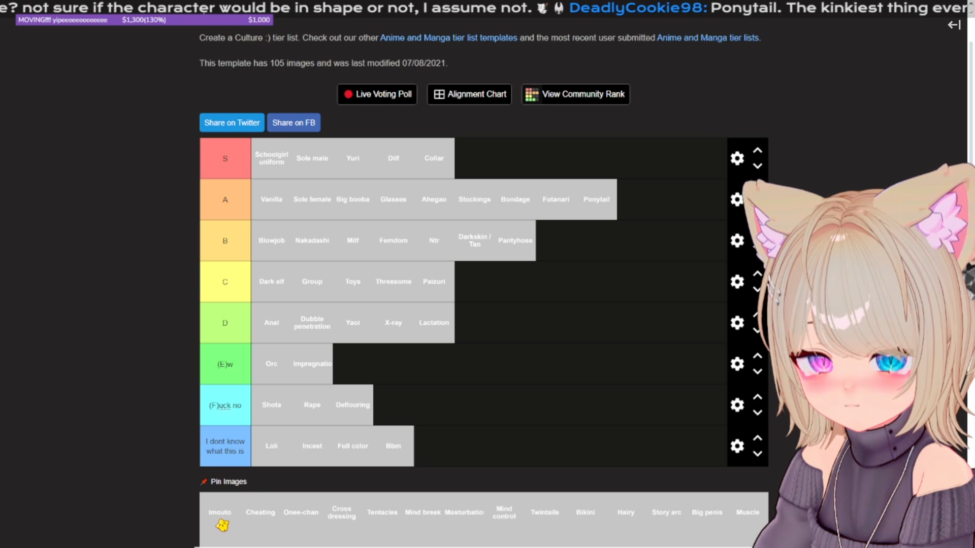The image size is (975, 548).
Task: Open settings gear for the A tier row
Action: (737, 199)
